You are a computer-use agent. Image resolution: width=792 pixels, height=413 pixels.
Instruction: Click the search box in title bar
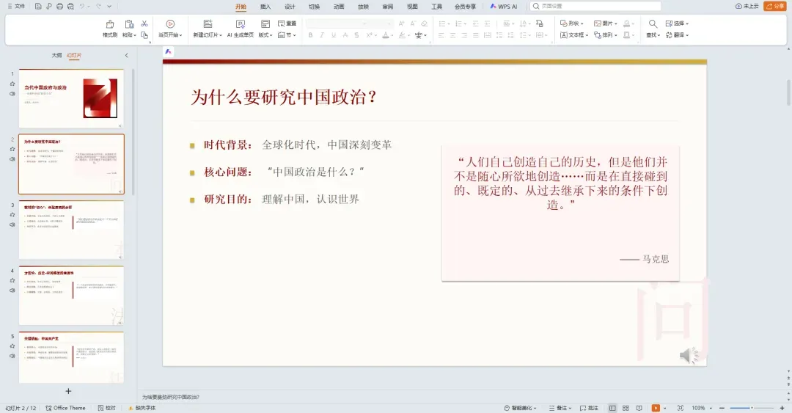point(595,6)
